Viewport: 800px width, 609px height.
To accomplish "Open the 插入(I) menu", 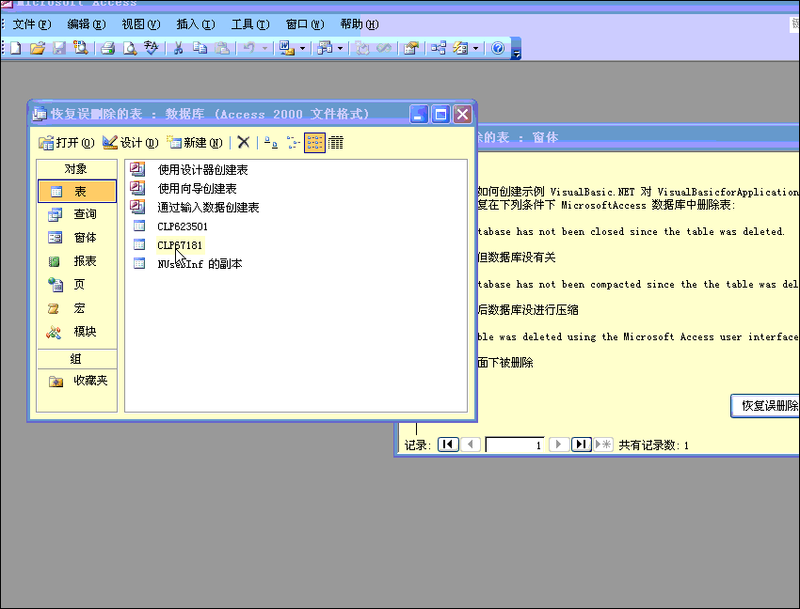I will [196, 24].
